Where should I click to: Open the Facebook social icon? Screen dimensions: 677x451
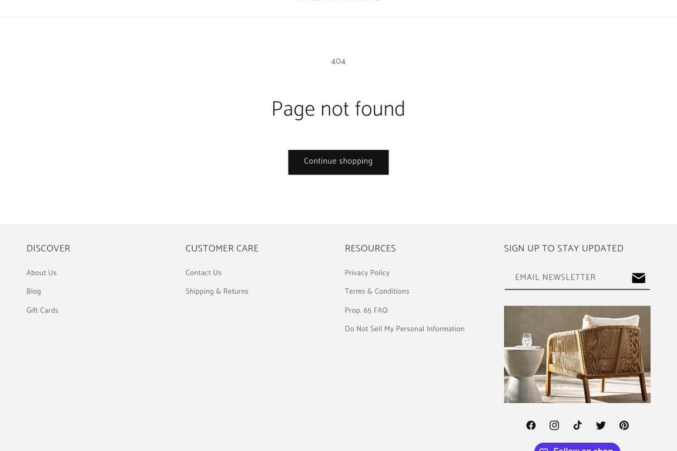coord(531,425)
